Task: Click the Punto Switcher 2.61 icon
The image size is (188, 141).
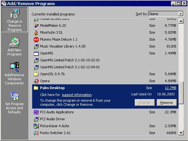Action: (36, 133)
